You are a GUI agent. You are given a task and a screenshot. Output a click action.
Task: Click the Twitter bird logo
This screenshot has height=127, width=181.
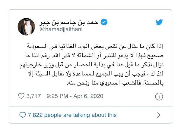(x=159, y=22)
